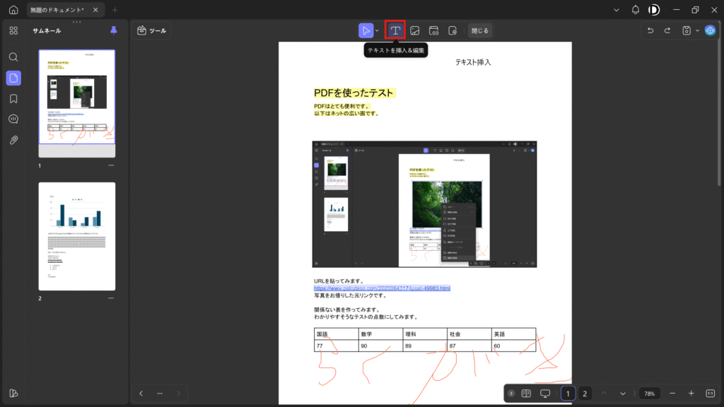This screenshot has height=407, width=724.
Task: Open the attachments paperclip panel
Action: pyautogui.click(x=13, y=140)
